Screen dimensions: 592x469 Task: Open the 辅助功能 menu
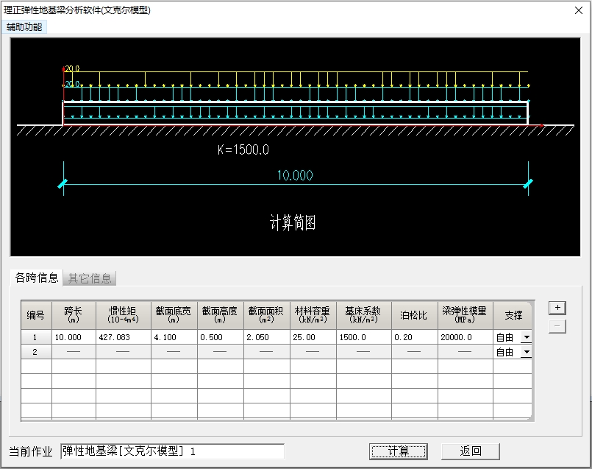click(24, 27)
